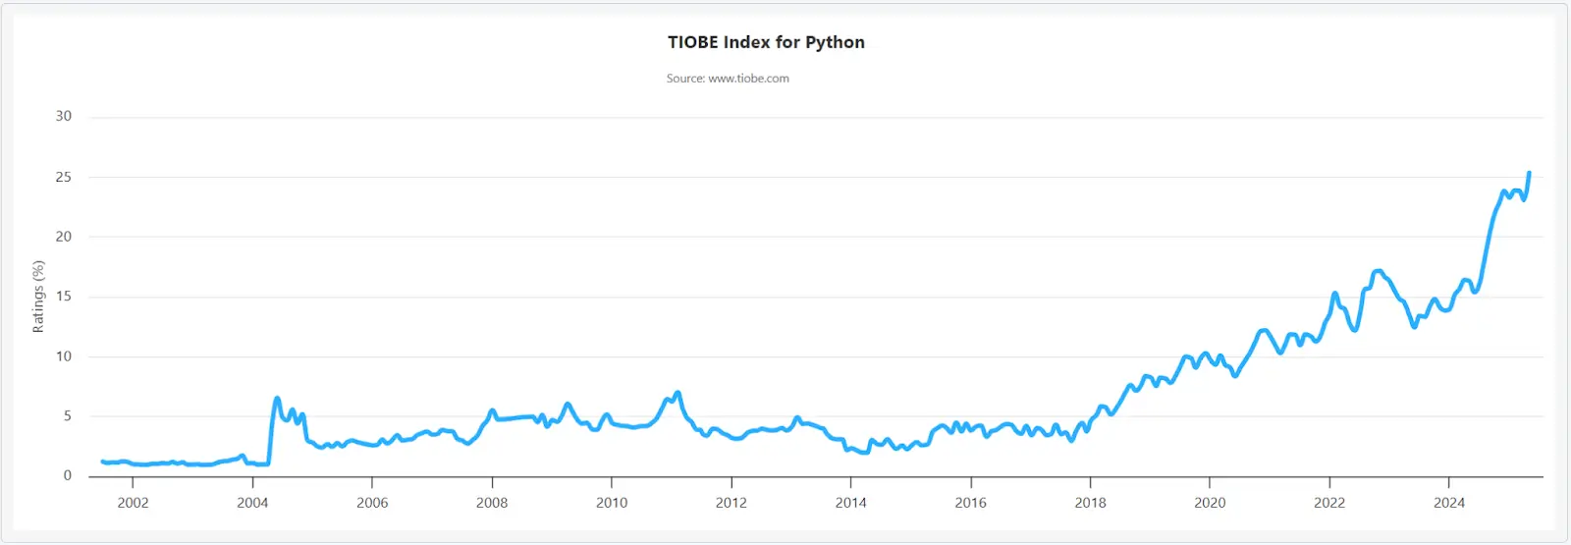This screenshot has height=545, width=1571.
Task: Click the line's 2004 spike peak
Action: (x=277, y=398)
